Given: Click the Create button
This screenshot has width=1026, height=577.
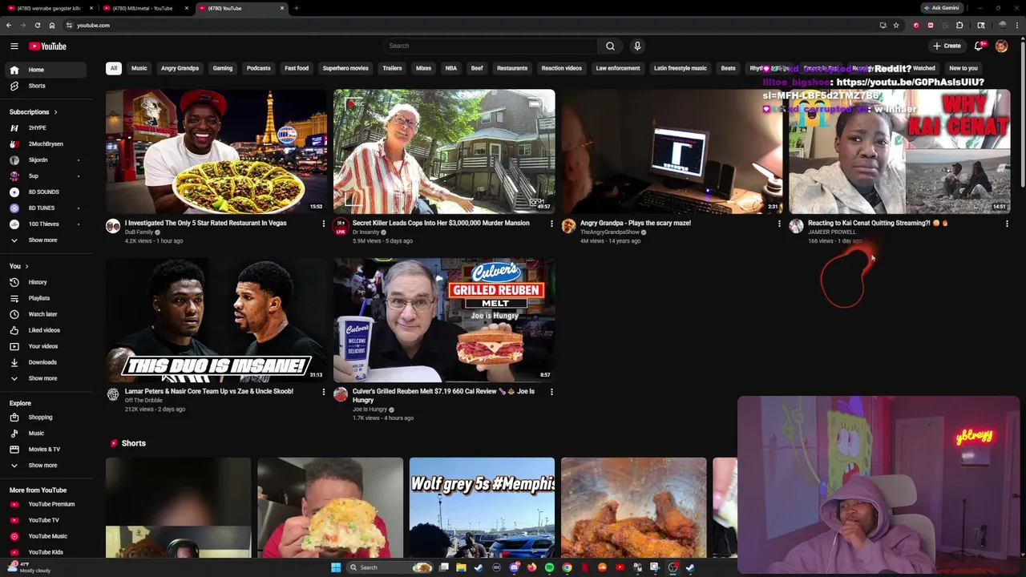Looking at the screenshot, I should pyautogui.click(x=947, y=46).
